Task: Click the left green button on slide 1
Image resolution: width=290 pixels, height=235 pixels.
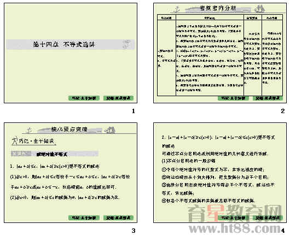Action: (x=84, y=98)
